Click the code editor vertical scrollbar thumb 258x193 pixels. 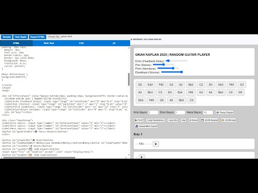(x=129, y=79)
